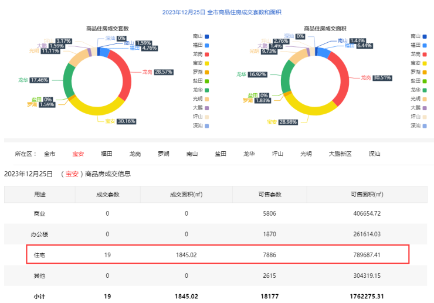The width and height of the screenshot is (434, 303).
Task: Click the page title 全市商品住房成交套数和面积
Action: click(x=216, y=12)
